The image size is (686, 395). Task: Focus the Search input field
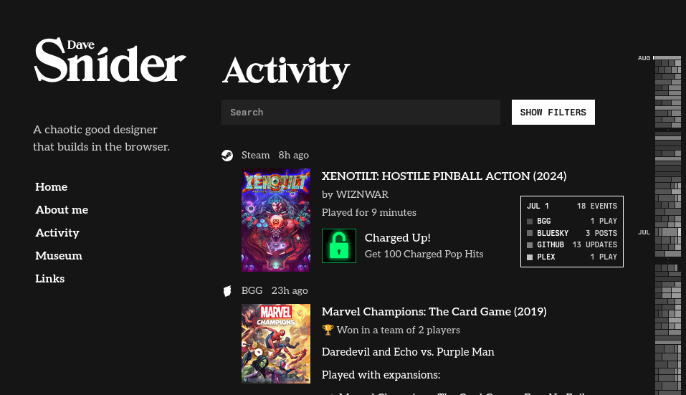point(361,112)
